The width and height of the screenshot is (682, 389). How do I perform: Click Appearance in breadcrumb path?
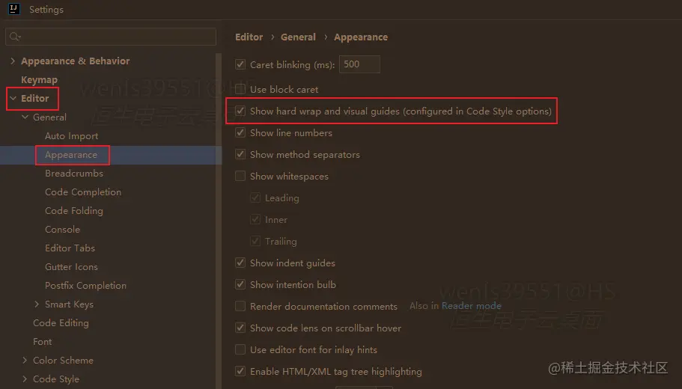click(x=361, y=37)
